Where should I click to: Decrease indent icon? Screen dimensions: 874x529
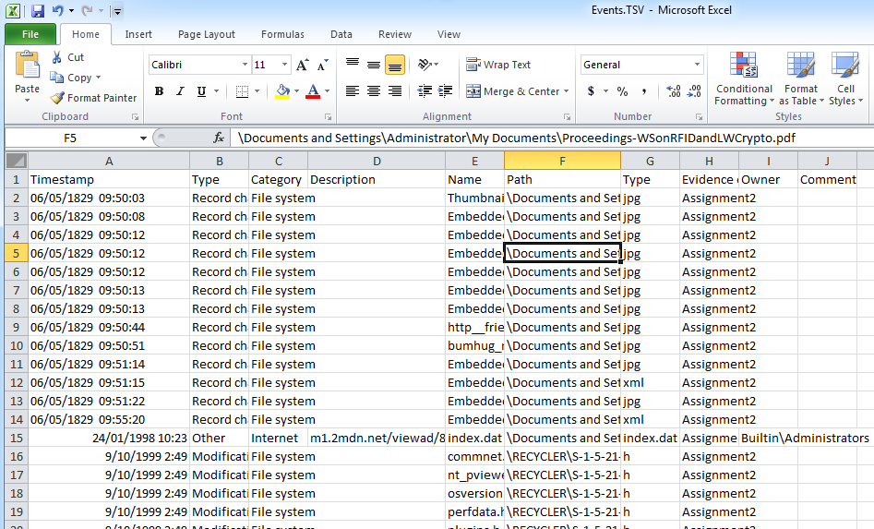point(425,90)
